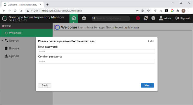
Task: Click the Next button in the wizard
Action: pos(147,85)
